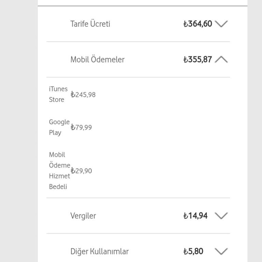The image size is (262, 262).
Task: Click the Tarife Ücreti label
Action: (x=90, y=24)
